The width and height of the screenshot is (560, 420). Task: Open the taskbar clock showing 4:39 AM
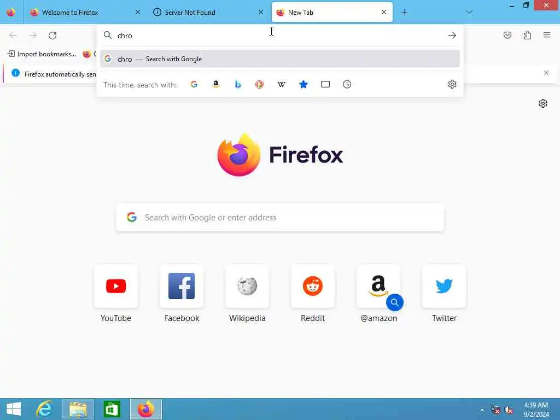point(536,409)
